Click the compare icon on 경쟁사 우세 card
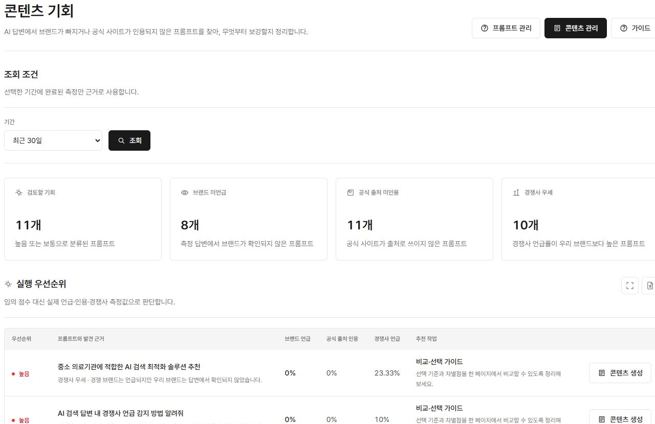Screen dimensions: 655x424 (x=516, y=193)
